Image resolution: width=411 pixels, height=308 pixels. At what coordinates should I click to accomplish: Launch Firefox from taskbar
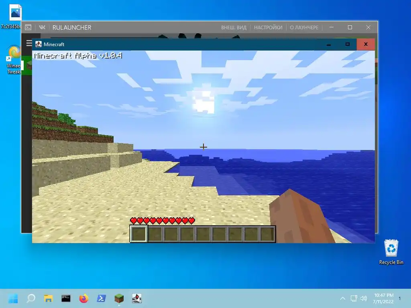coord(83,298)
